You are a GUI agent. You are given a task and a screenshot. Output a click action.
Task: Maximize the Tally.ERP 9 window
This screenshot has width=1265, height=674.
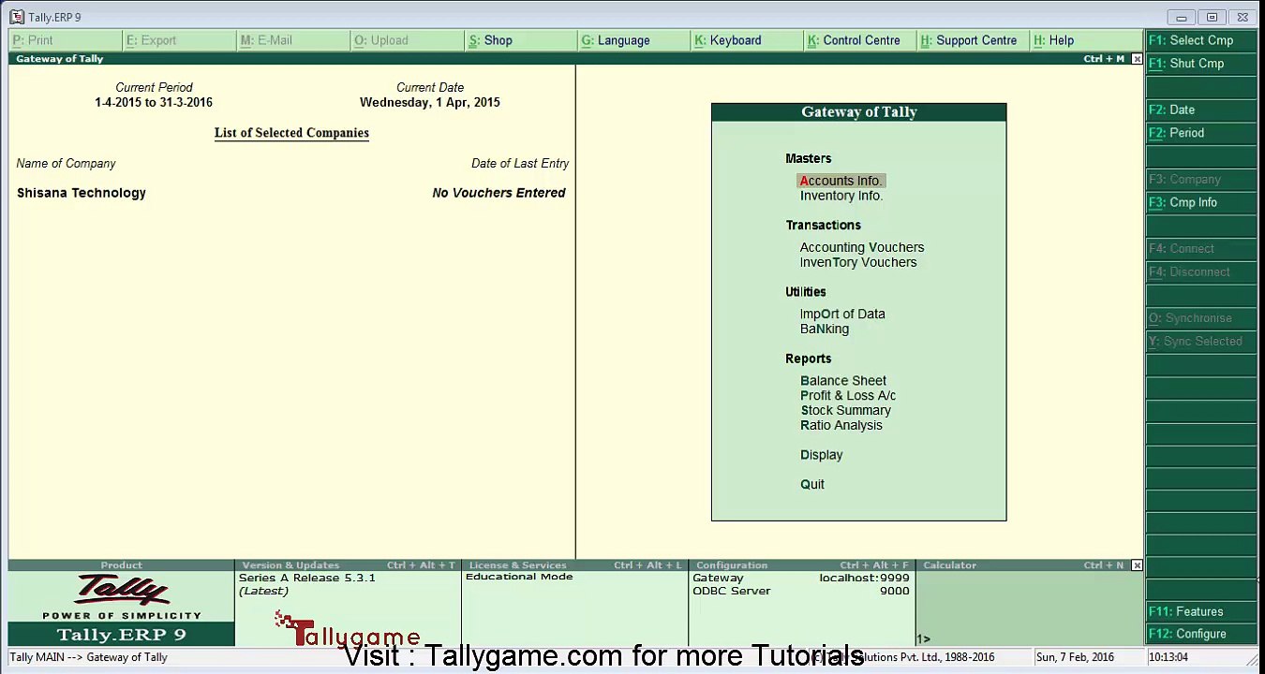click(1212, 18)
